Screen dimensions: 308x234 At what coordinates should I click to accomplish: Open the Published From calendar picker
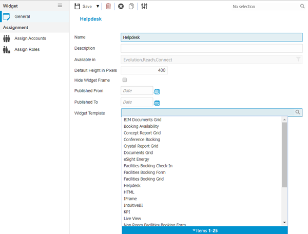(x=157, y=91)
